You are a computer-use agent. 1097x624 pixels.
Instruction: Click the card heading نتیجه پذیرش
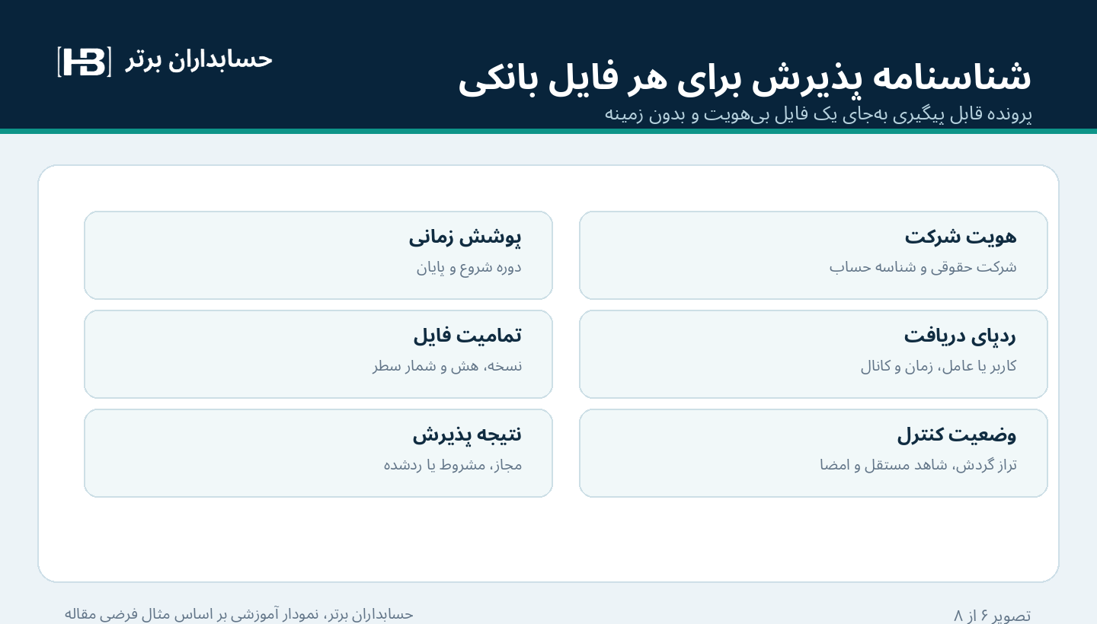click(468, 435)
